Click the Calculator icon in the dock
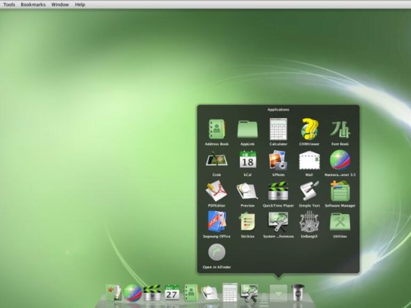This screenshot has width=411, height=308. (x=230, y=293)
